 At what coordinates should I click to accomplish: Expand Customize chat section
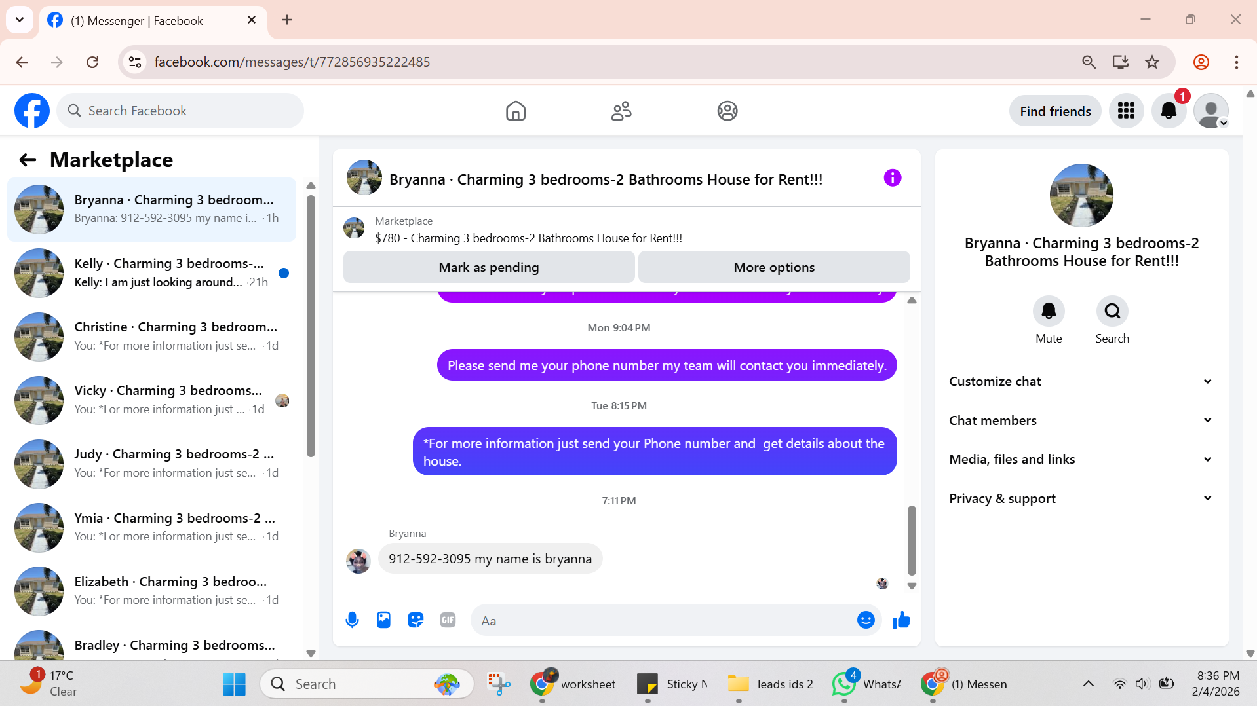pos(1081,381)
